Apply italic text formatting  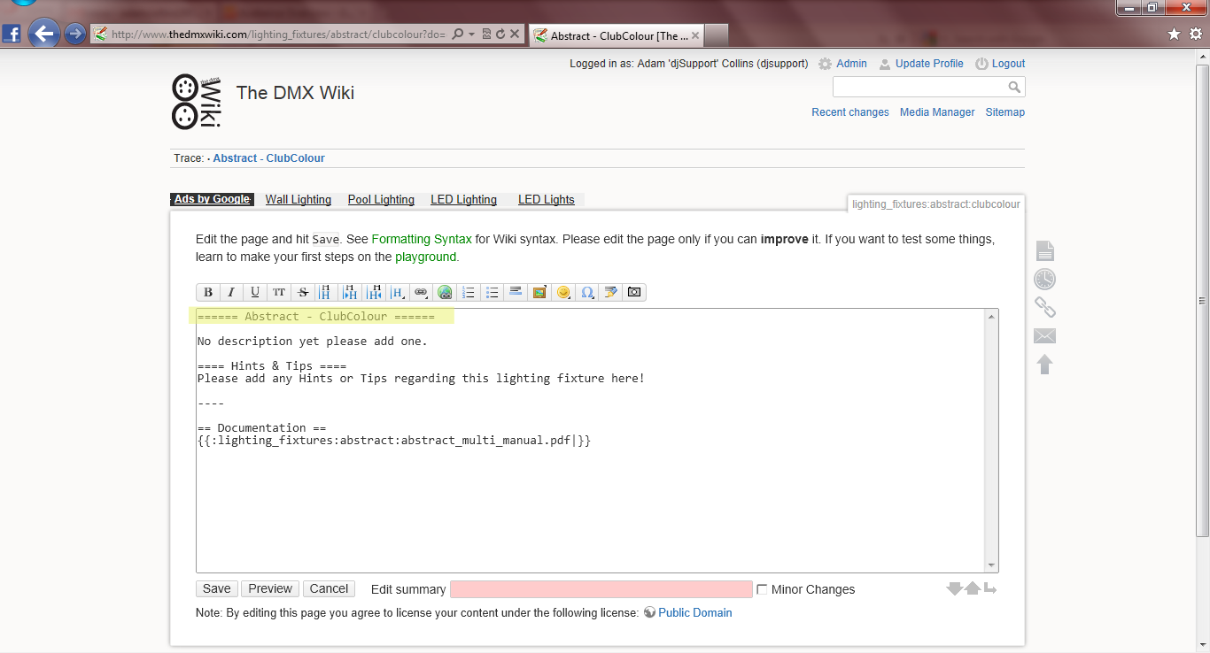coord(231,292)
